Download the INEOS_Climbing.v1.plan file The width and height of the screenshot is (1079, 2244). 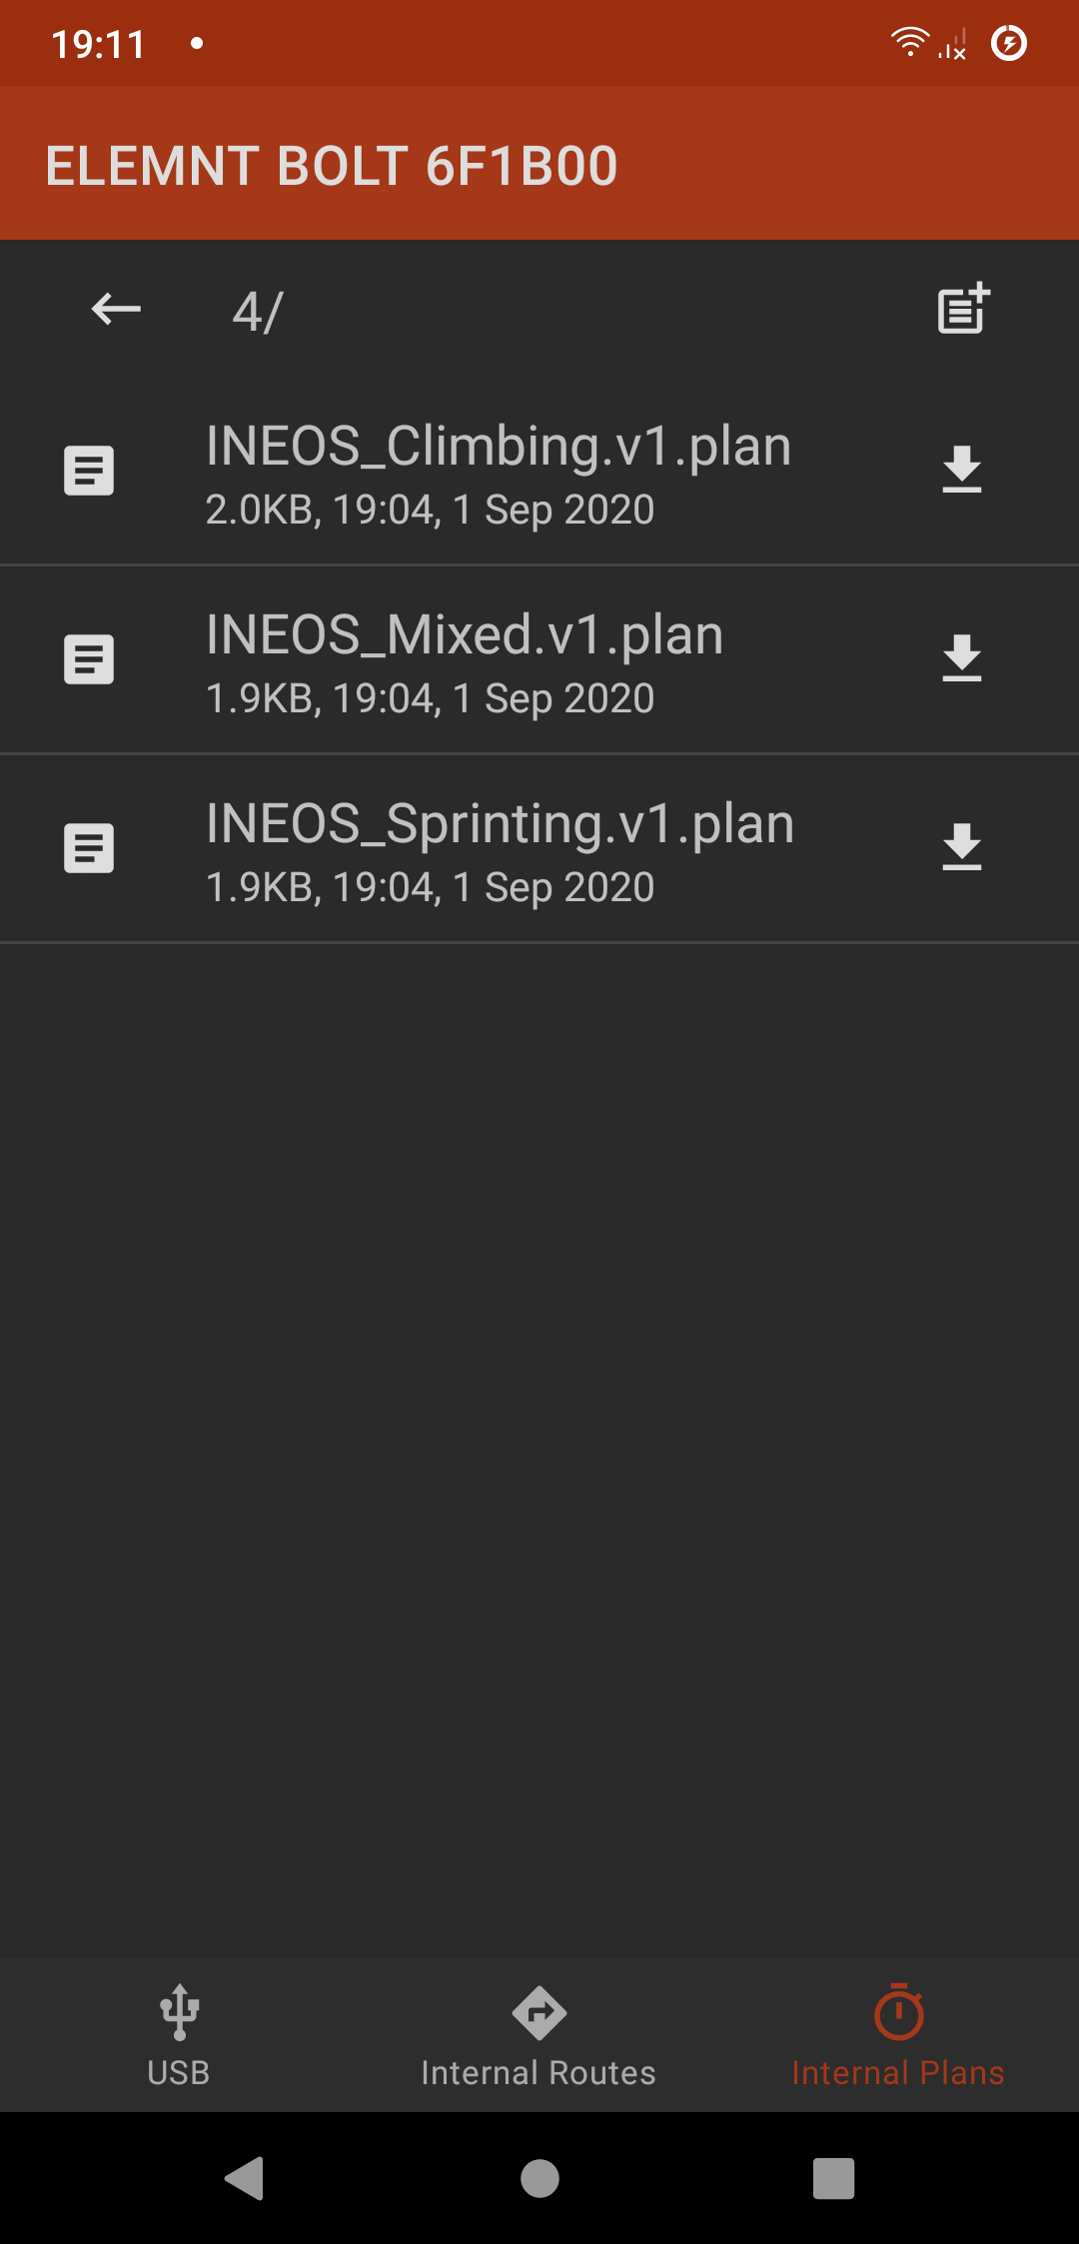[962, 471]
